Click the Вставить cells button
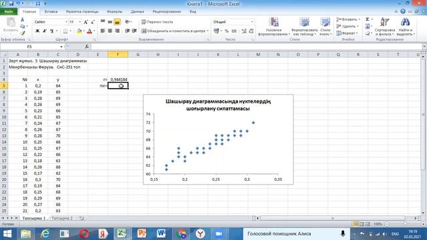Screen dimensions: 427x240 pos(348,19)
